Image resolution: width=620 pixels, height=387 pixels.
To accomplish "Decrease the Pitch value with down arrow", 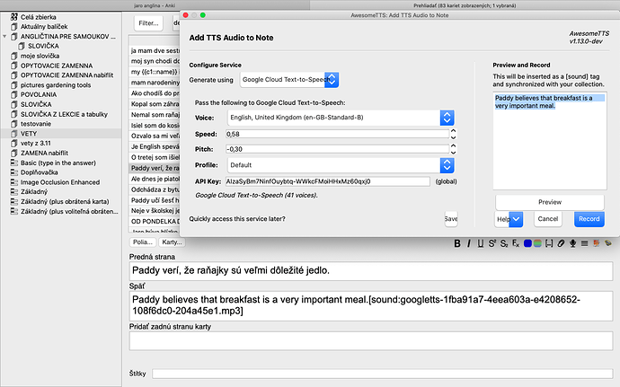I will point(453,152).
